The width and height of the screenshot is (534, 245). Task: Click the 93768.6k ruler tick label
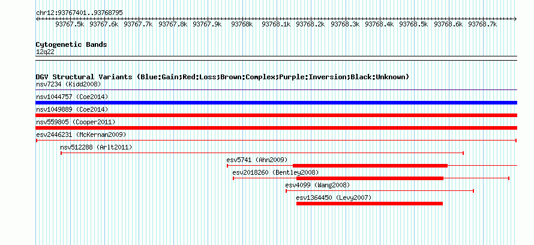click(448, 24)
